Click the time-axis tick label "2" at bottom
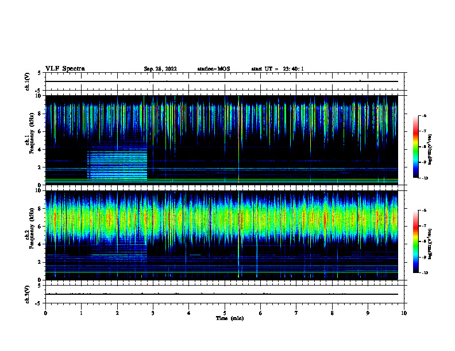455x351 pixels. (117, 313)
